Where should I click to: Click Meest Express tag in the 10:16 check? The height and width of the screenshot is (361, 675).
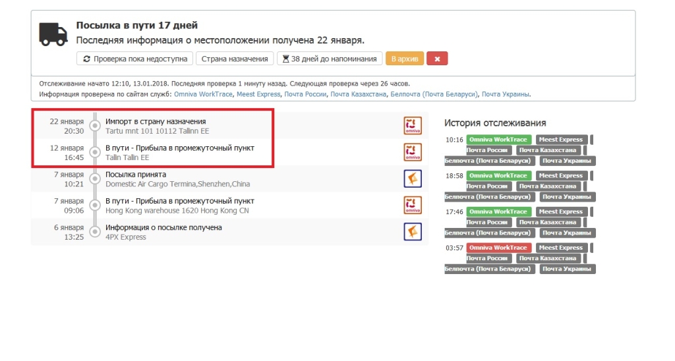click(561, 140)
